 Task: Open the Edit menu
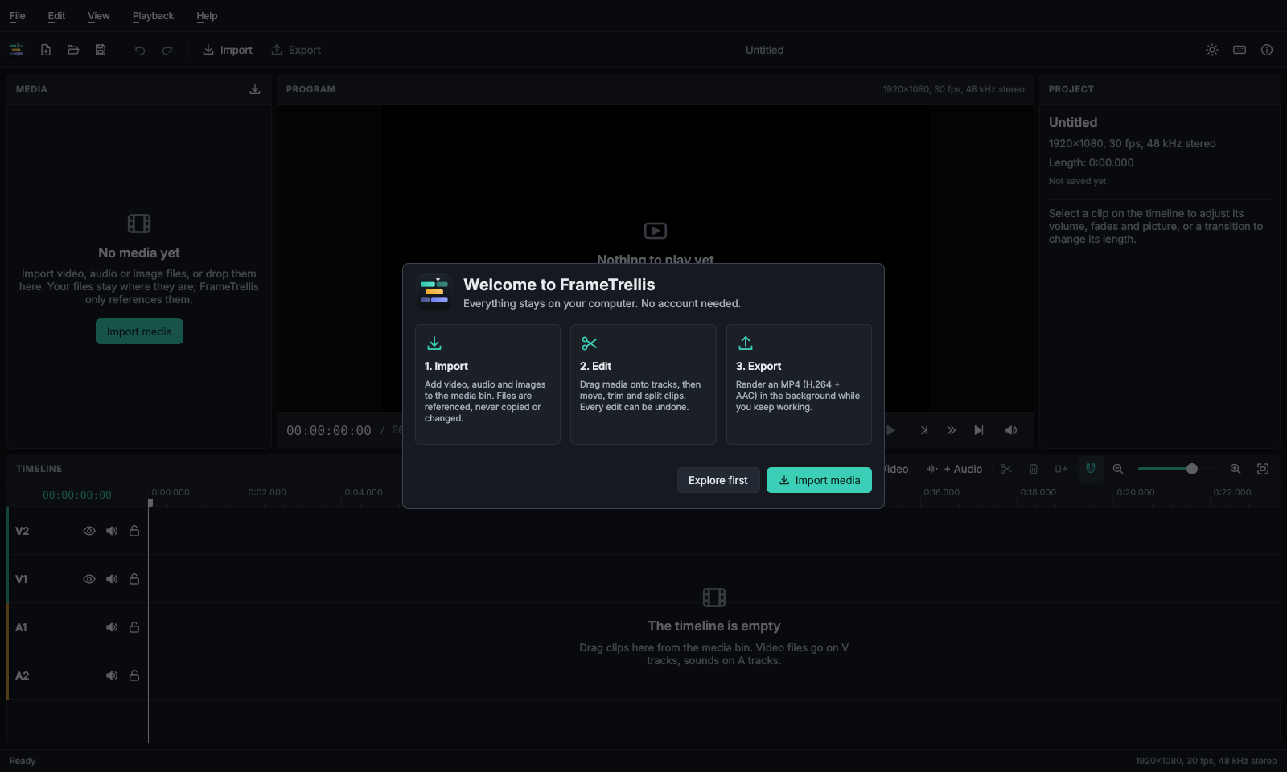56,16
